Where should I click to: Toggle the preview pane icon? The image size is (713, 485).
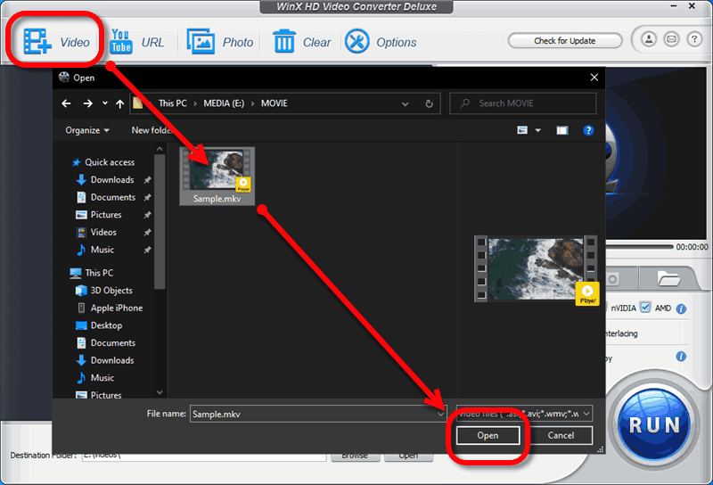(562, 130)
